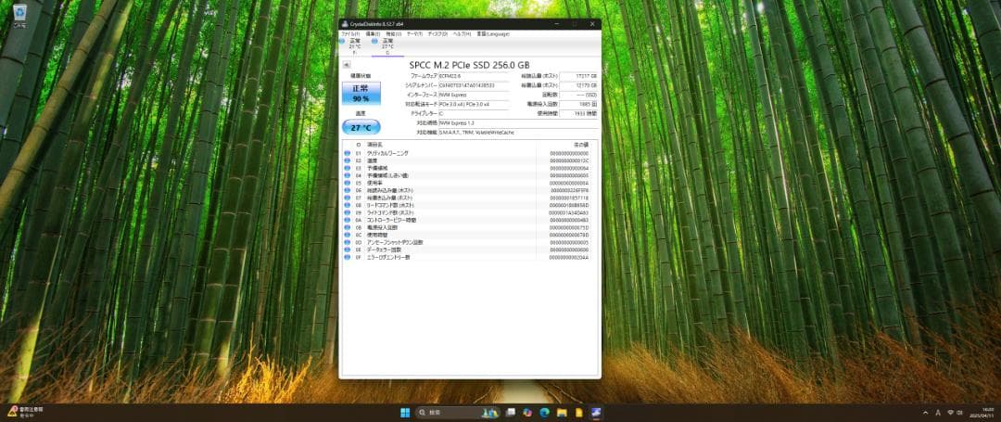Click the SPCC M.2 PCIe SSD 256.0 GB title
Image resolution: width=1001 pixels, height=422 pixels.
click(x=469, y=65)
